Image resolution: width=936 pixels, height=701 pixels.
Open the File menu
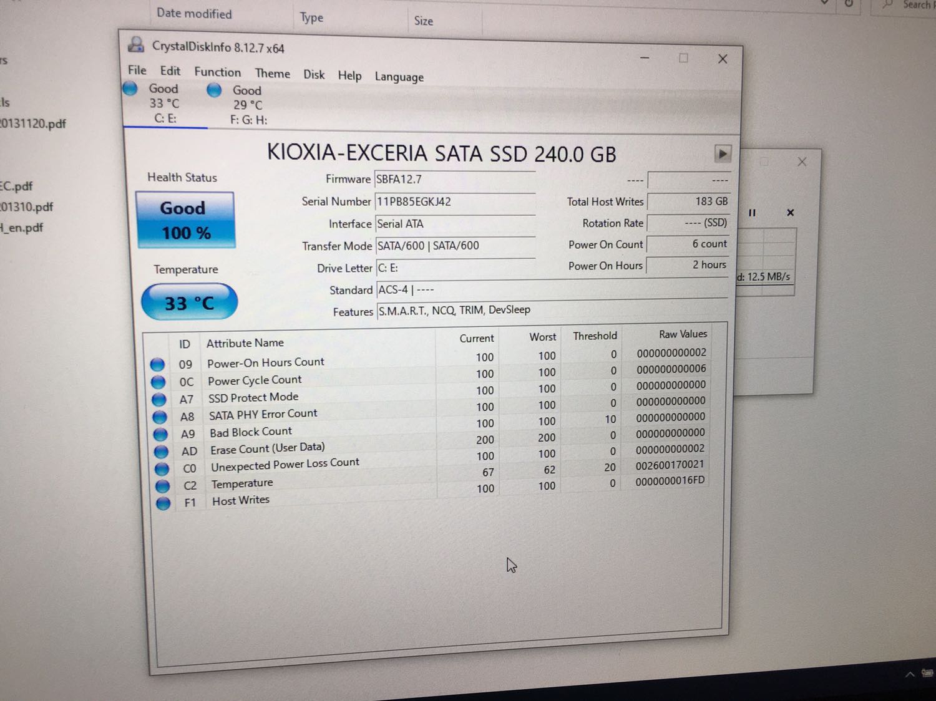pos(137,70)
